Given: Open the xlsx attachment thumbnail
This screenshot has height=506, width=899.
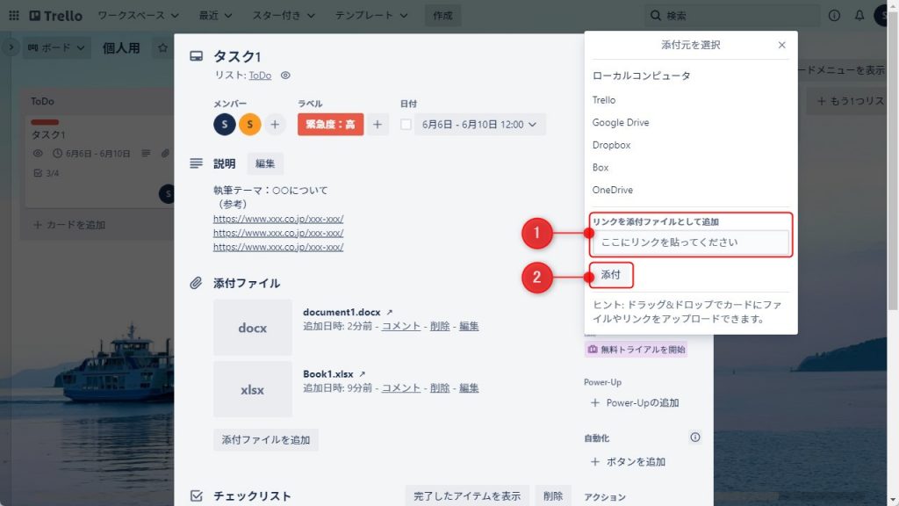Looking at the screenshot, I should [x=252, y=389].
